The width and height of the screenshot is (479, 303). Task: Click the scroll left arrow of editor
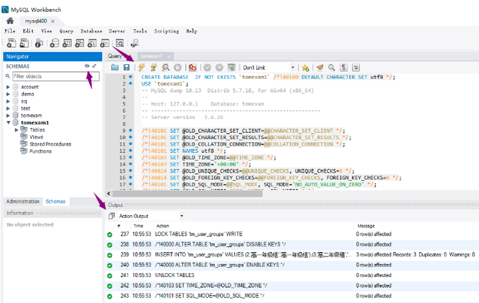[108, 194]
